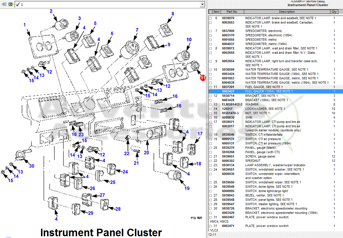Click the grayed back arrow icon
This screenshot has height=238, width=343.
[x=4, y=4]
